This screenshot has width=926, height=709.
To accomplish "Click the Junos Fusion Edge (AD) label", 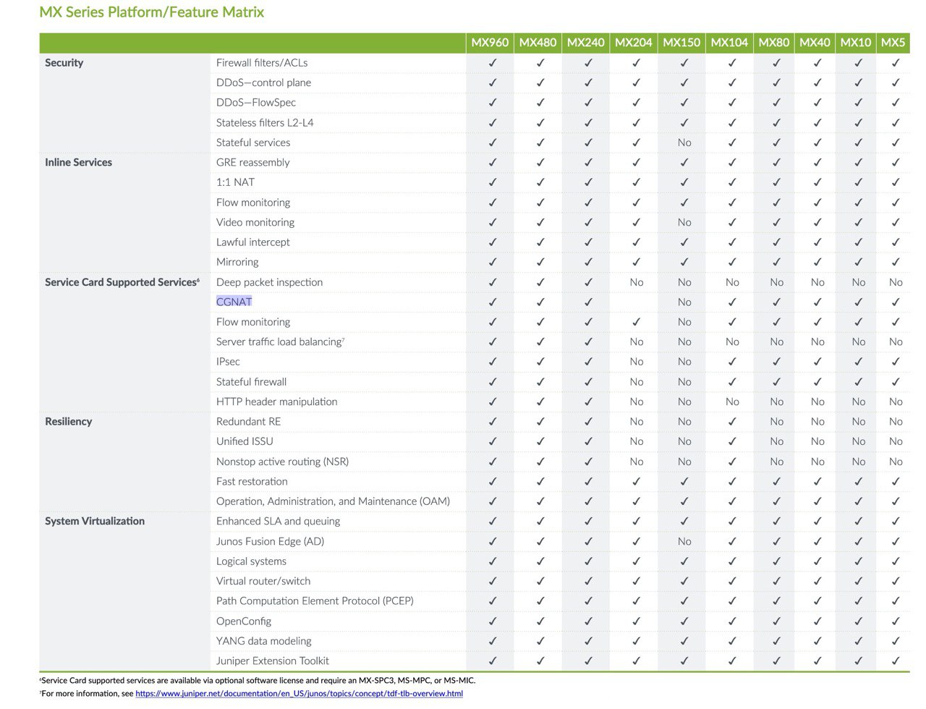I will click(x=270, y=541).
